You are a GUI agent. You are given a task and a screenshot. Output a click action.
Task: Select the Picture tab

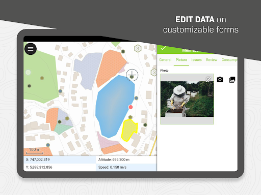(x=181, y=60)
